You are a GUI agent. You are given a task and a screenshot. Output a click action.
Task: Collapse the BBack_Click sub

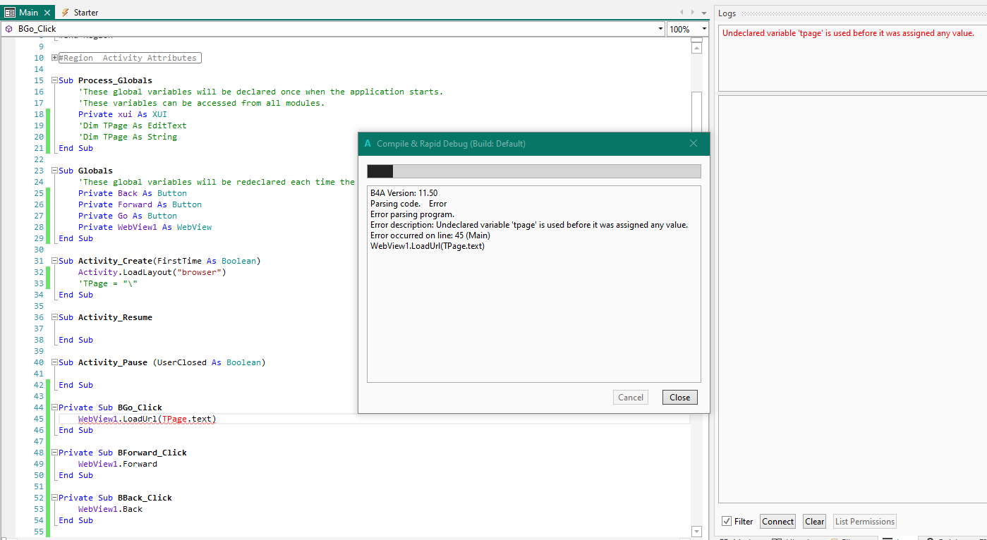click(x=54, y=498)
